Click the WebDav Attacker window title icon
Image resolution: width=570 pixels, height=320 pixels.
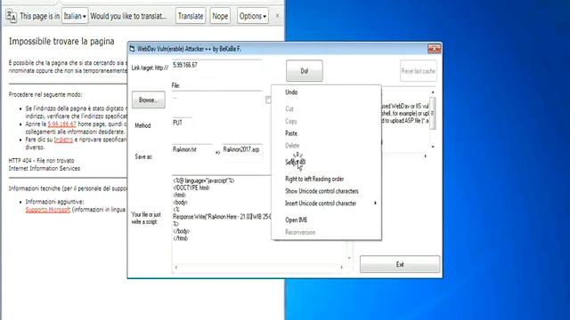point(133,49)
